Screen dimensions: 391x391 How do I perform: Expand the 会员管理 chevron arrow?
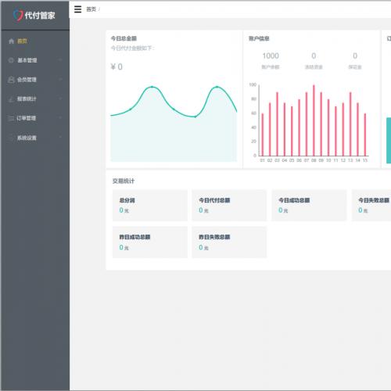[x=60, y=79]
